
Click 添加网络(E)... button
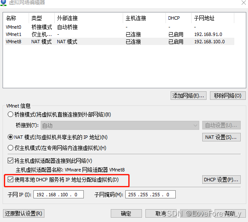pyautogui.click(x=189, y=96)
